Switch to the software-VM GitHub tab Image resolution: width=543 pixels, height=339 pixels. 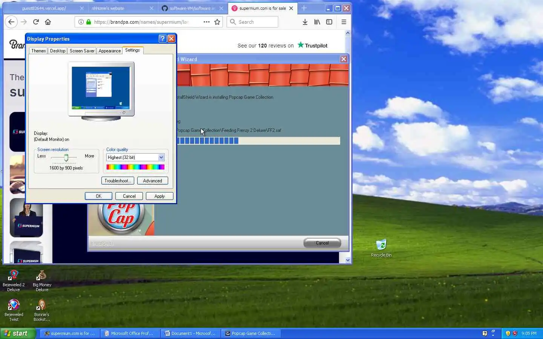[x=192, y=8]
